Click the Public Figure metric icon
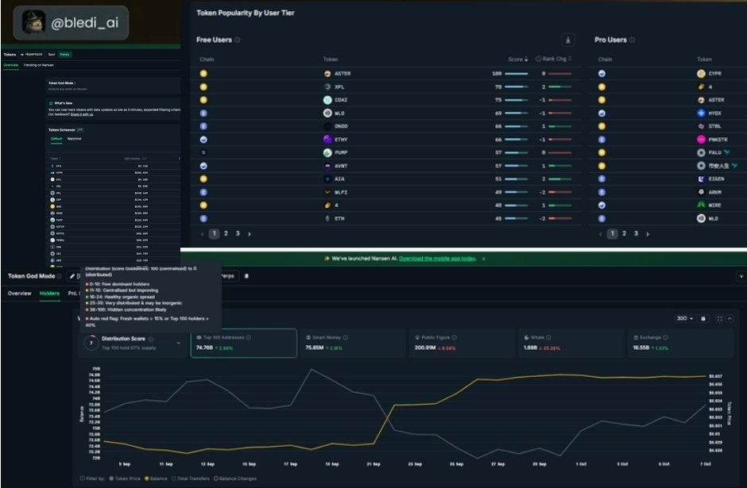 tap(418, 336)
